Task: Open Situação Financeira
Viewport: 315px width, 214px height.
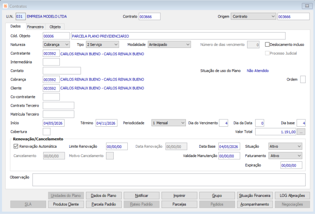Action: 255,196
